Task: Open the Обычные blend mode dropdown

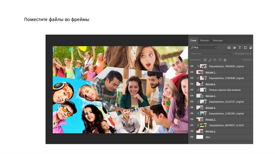Action: click(211, 54)
